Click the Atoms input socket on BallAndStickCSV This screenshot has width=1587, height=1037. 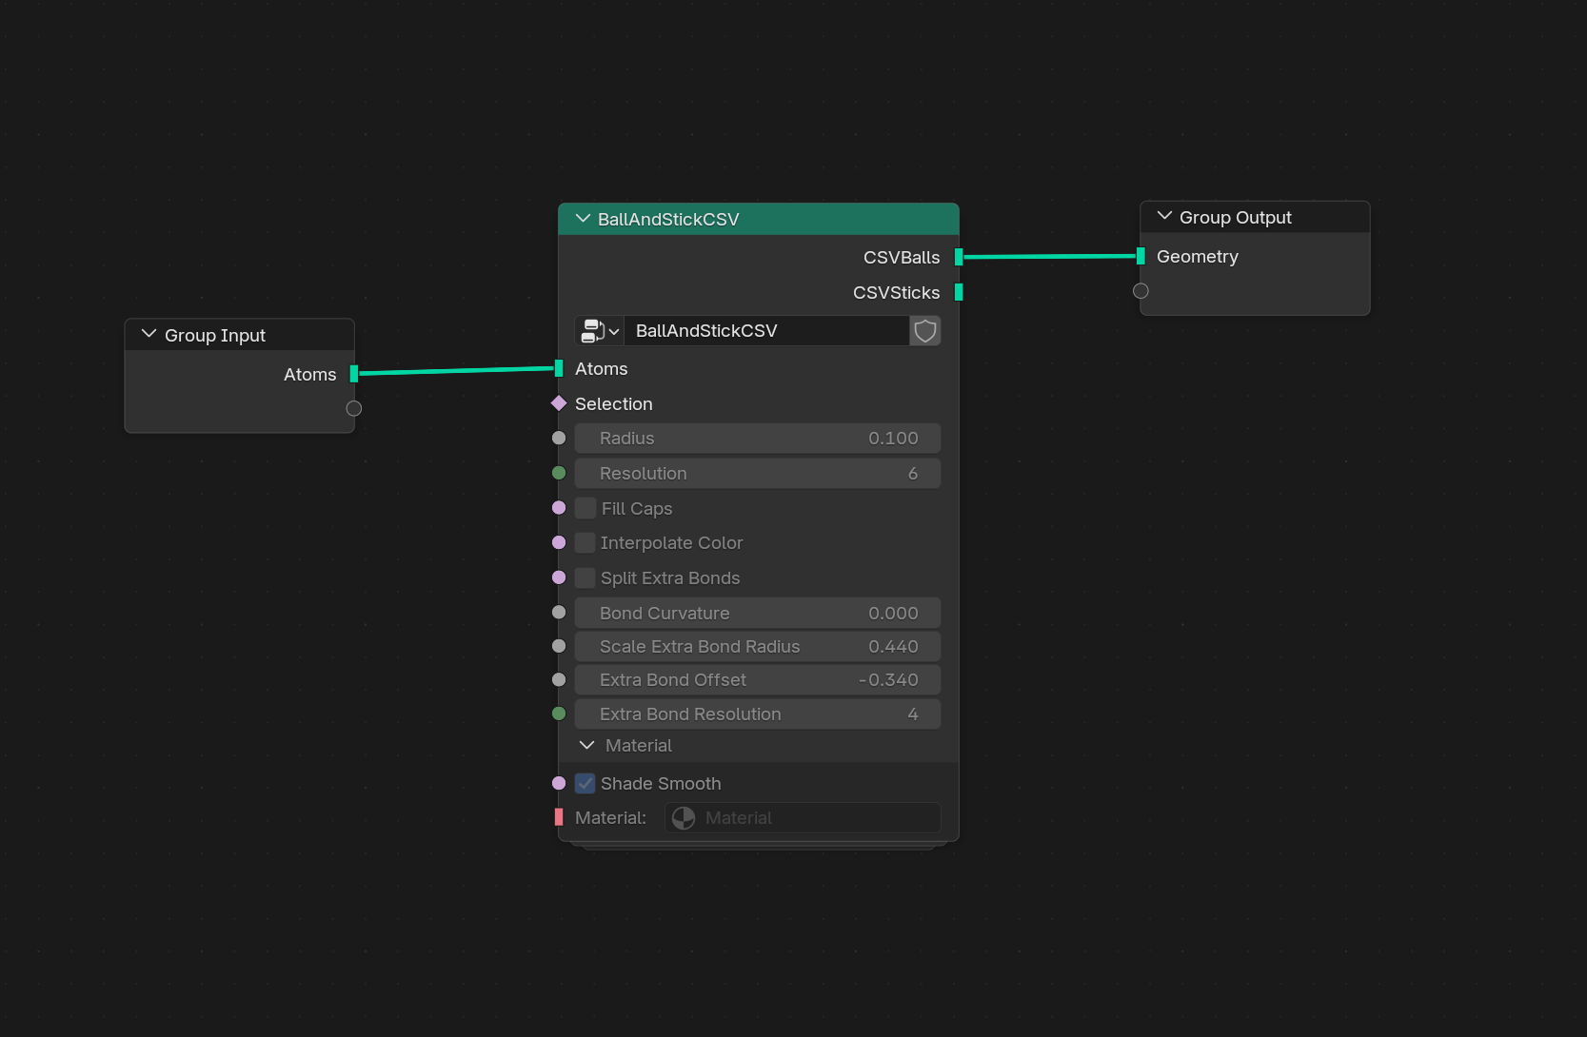(x=559, y=368)
